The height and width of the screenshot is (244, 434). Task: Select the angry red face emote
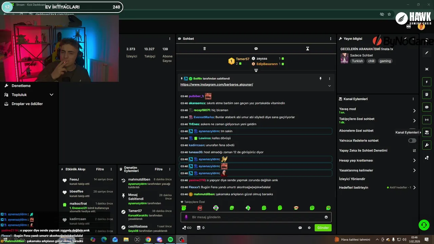tap(200, 208)
